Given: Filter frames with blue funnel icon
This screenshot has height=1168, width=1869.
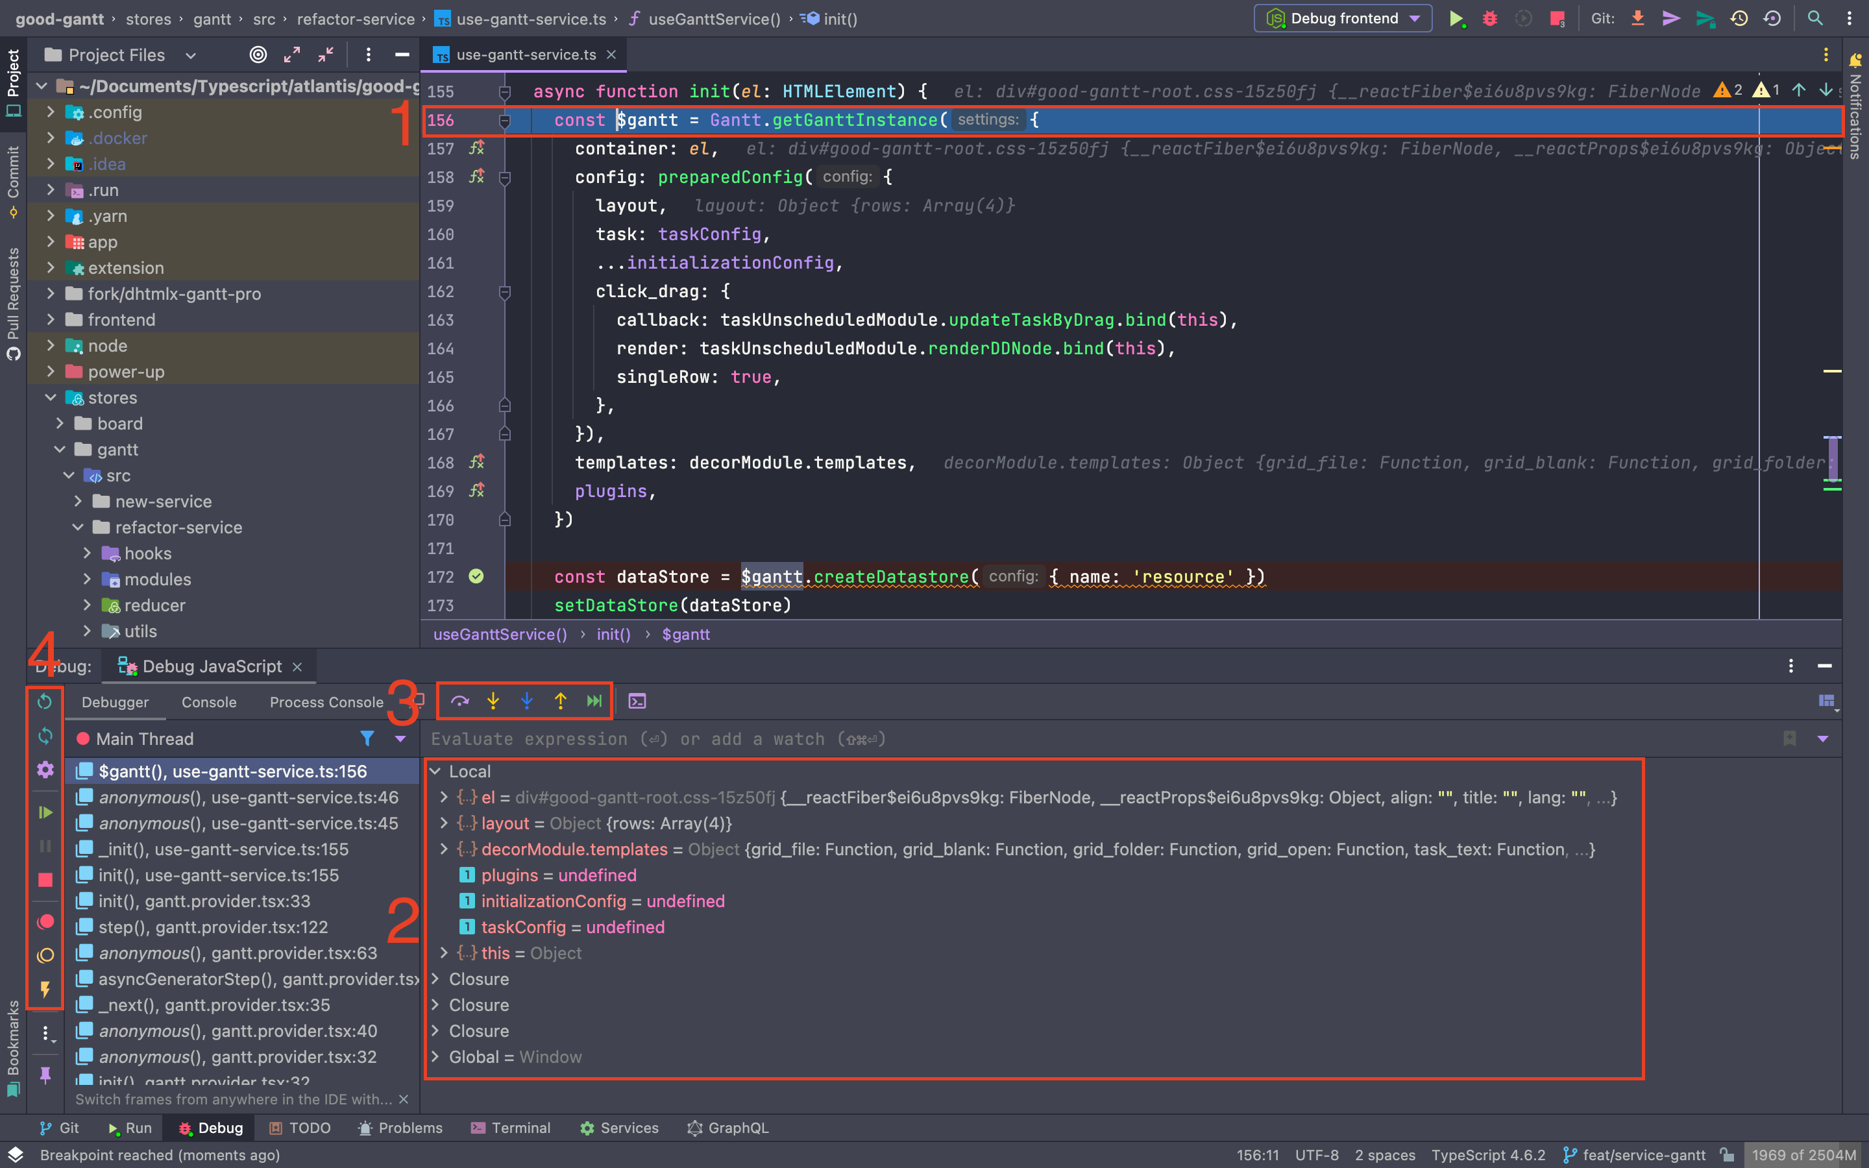Looking at the screenshot, I should point(367,738).
